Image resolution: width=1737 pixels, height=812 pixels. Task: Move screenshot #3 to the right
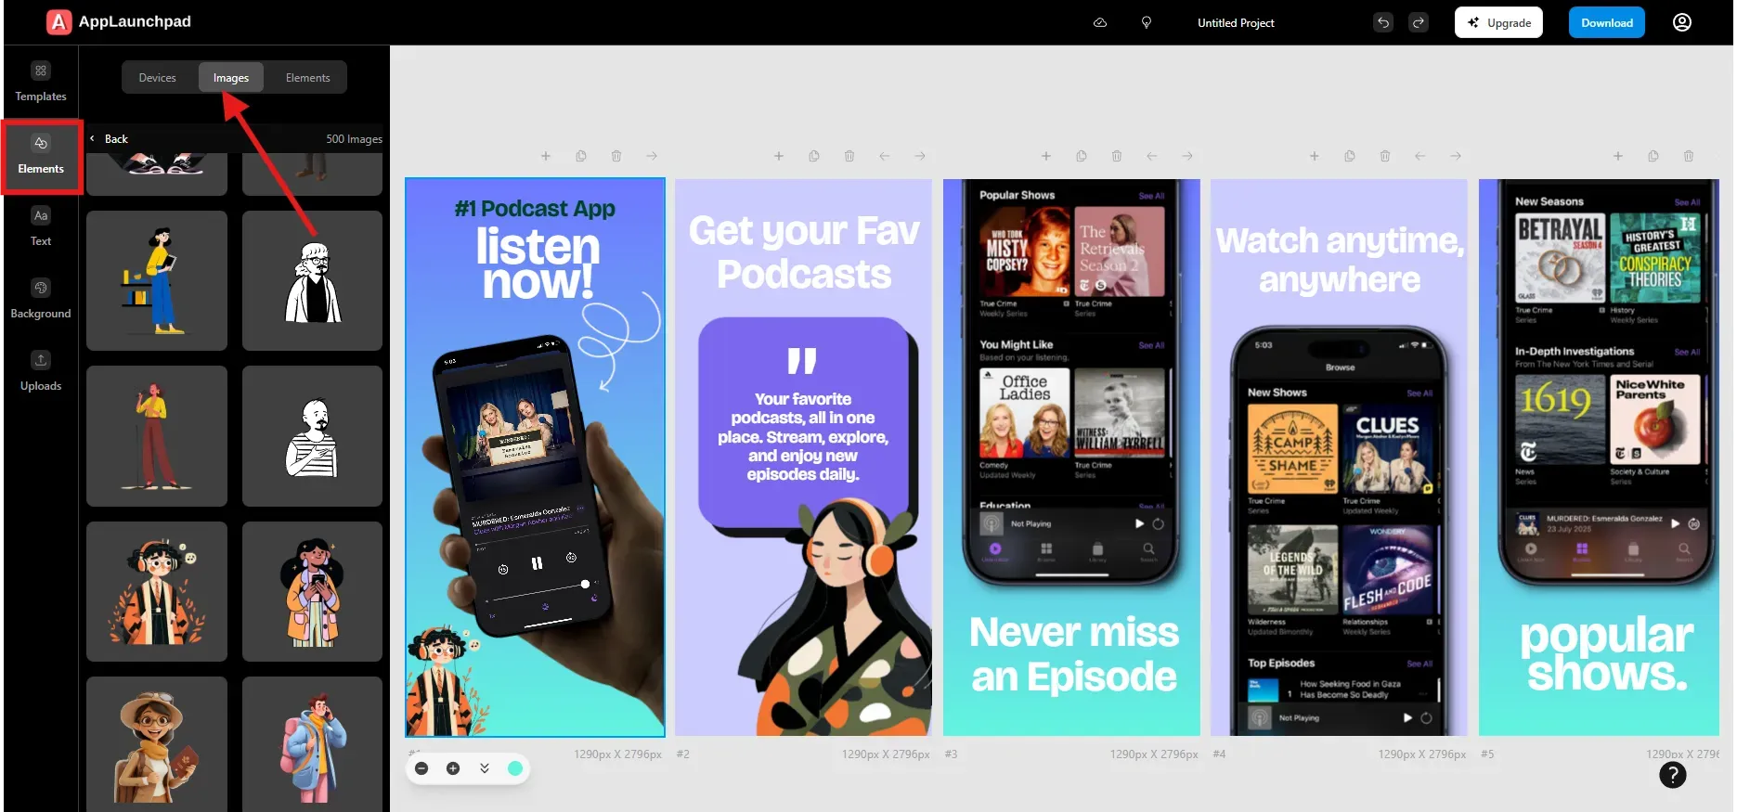[x=1187, y=156]
